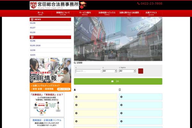
Task: Open the サービス案内 SERVICE menu
Action: [x=85, y=13]
